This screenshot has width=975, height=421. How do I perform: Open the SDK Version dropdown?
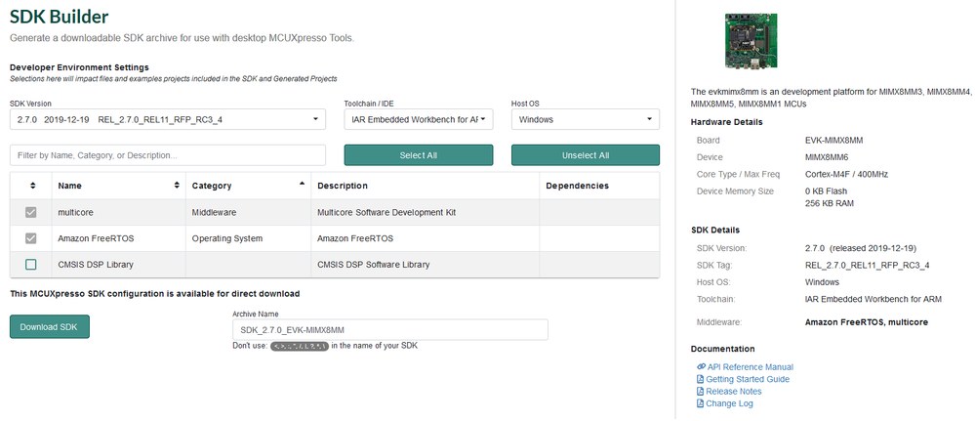(x=168, y=119)
